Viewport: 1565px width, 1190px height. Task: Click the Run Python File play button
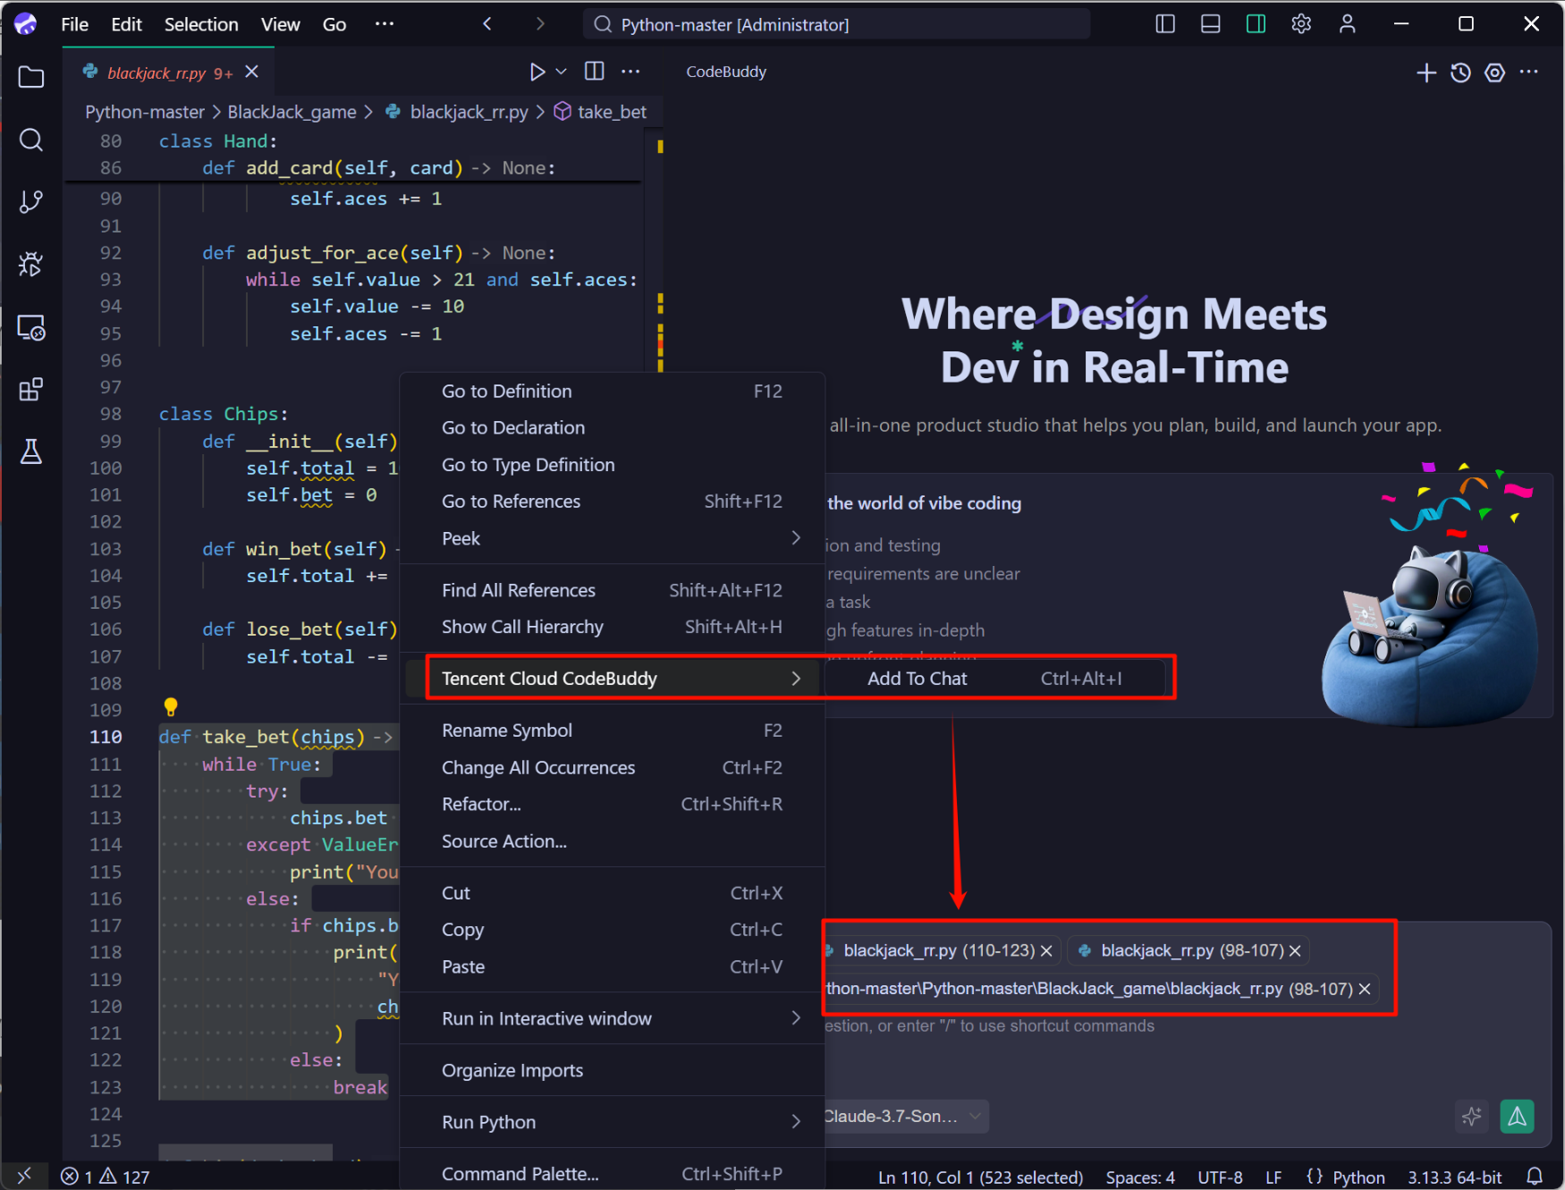coord(537,72)
